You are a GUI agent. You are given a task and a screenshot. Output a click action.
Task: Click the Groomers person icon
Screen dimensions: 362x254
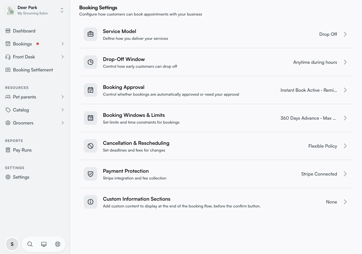click(8, 123)
